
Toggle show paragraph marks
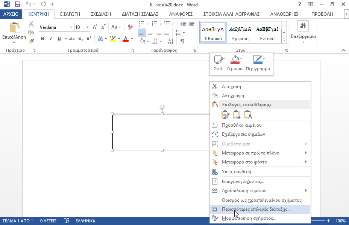pyautogui.click(x=182, y=41)
